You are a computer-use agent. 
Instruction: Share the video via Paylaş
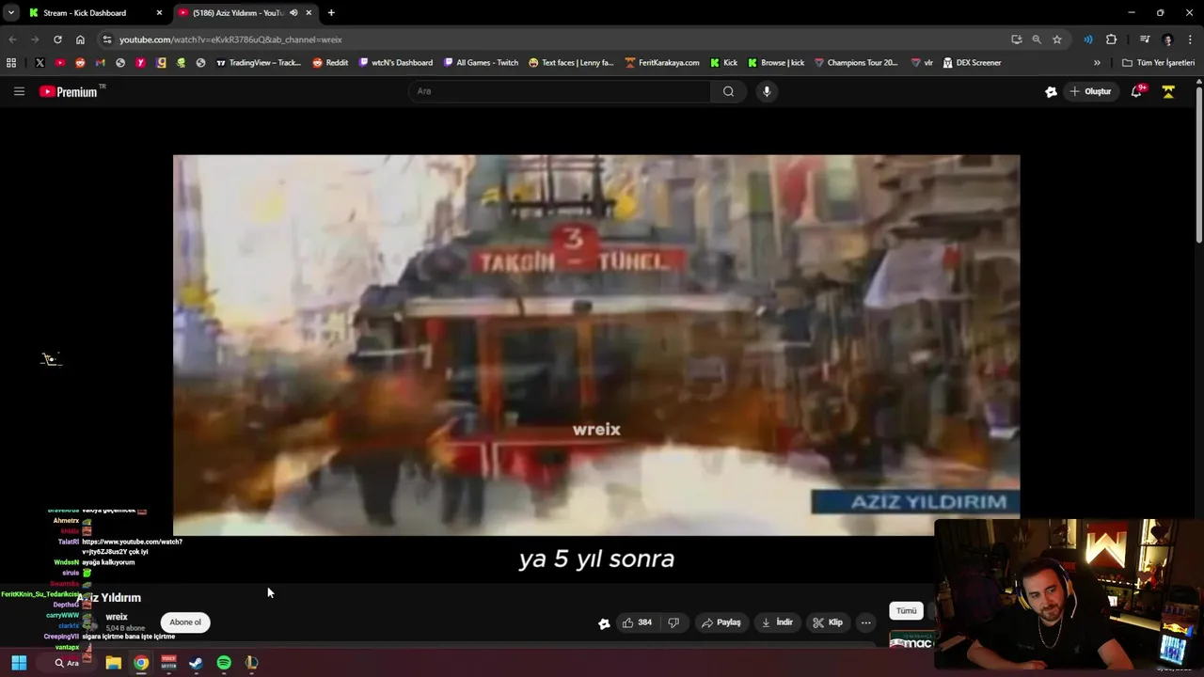coord(721,622)
